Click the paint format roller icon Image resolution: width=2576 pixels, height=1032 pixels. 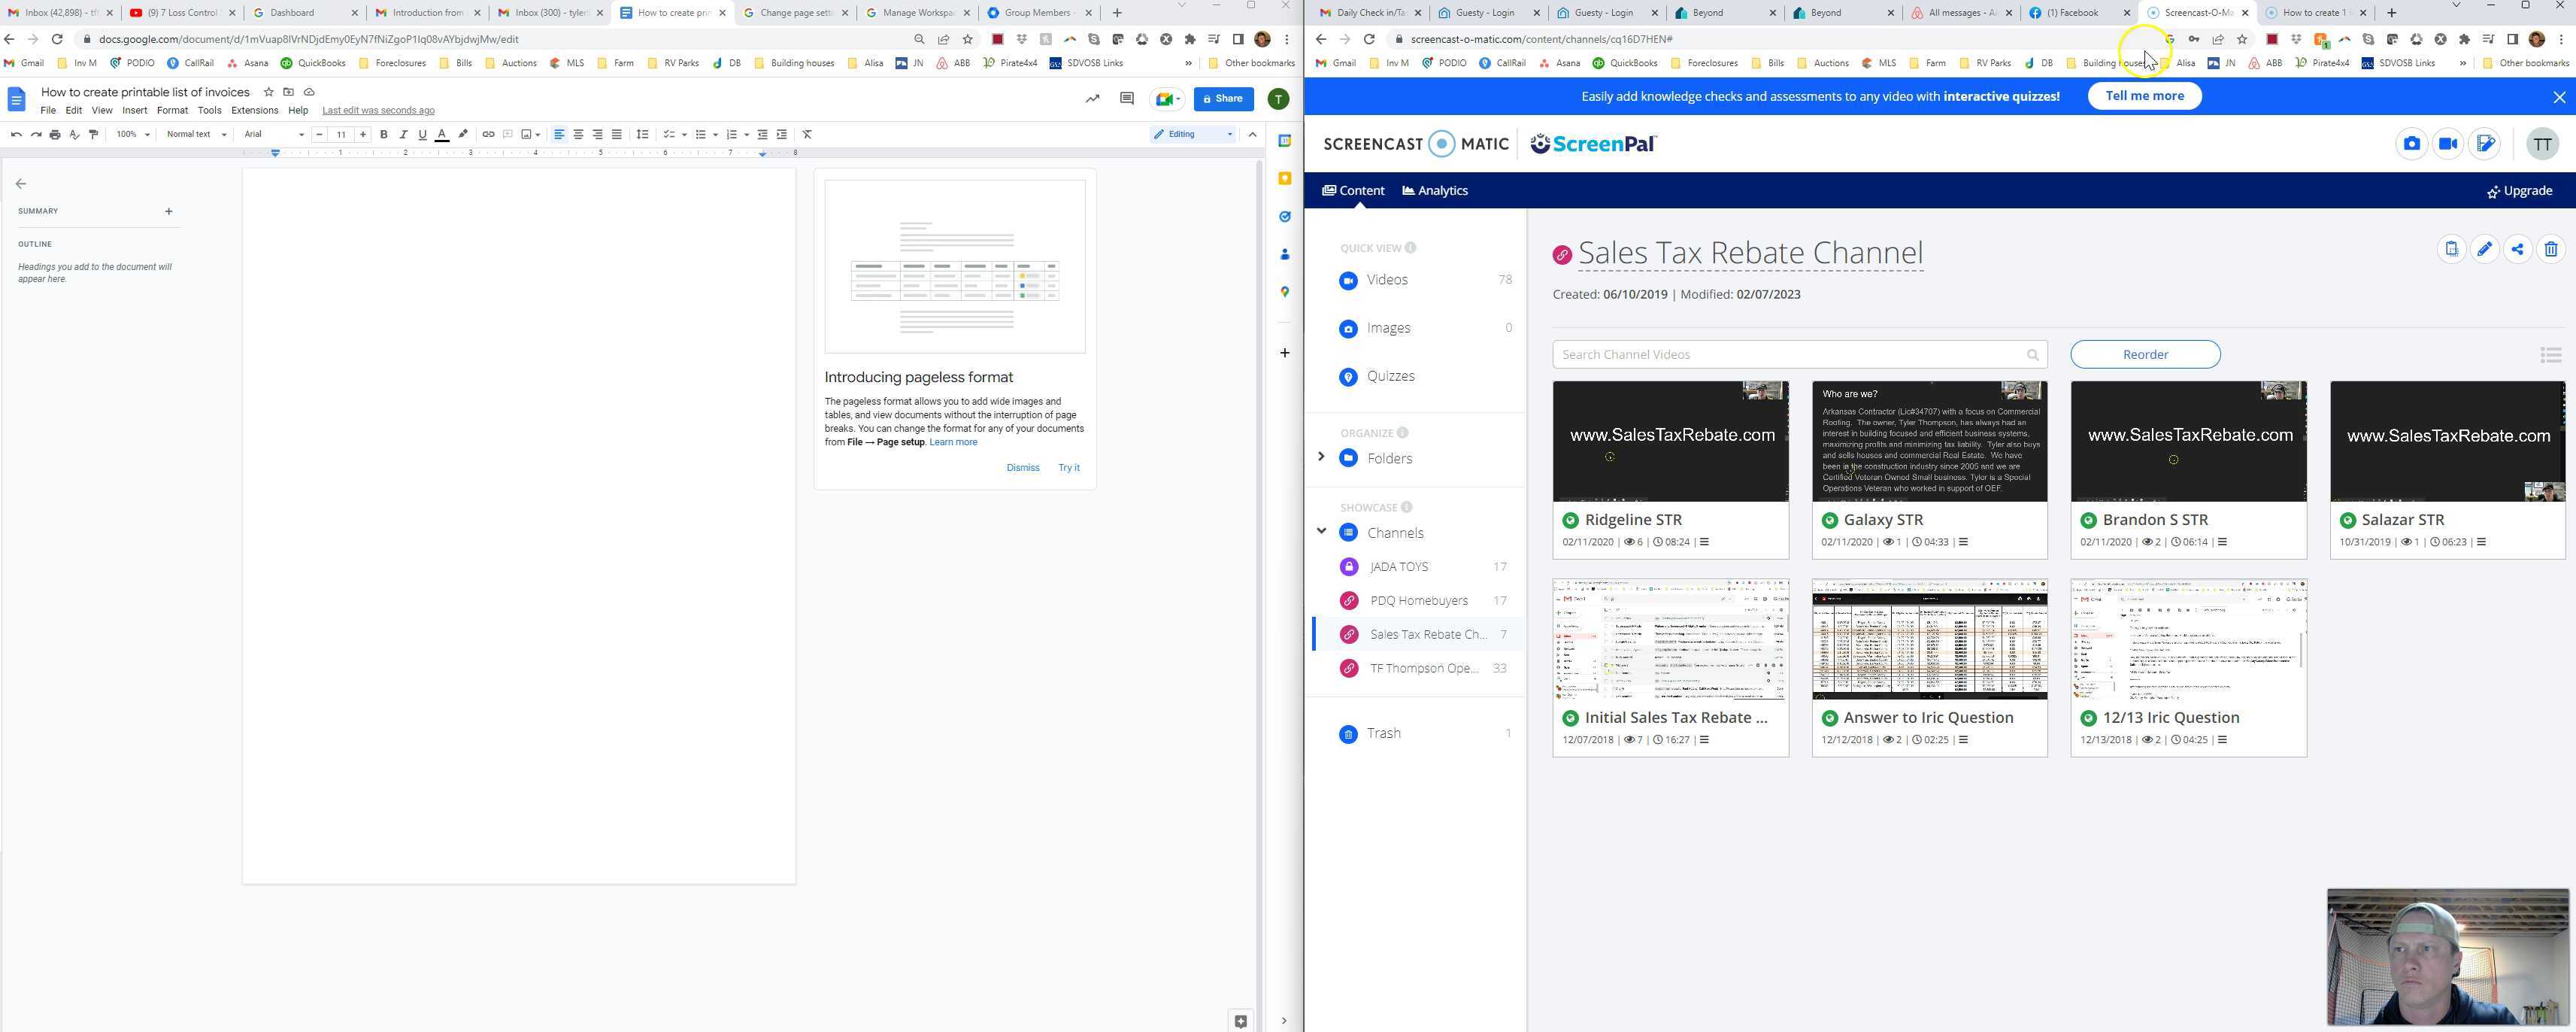(94, 134)
